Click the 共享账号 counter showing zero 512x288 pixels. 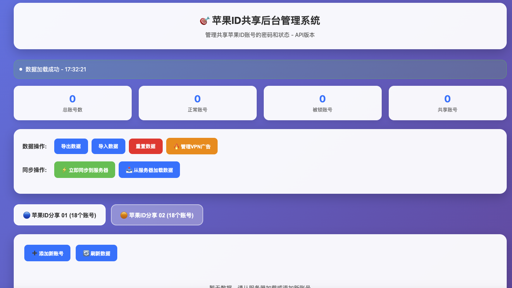point(448,103)
